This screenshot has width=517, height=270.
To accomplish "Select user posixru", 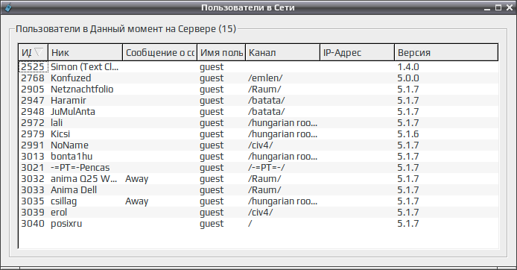I will coord(66,224).
